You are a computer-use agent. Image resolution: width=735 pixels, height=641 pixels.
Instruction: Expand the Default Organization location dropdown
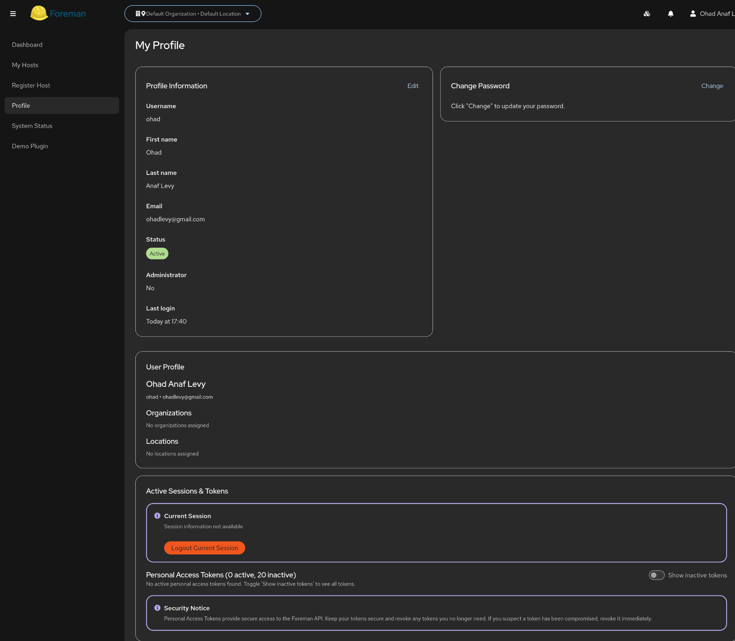[x=193, y=14]
